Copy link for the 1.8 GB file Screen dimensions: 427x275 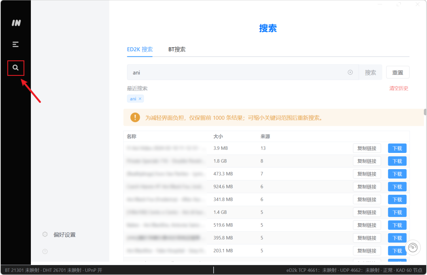pyautogui.click(x=367, y=161)
